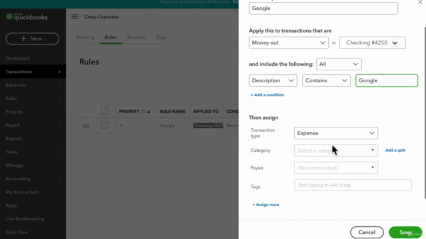Open Cash Flow in the sidebar
The image size is (426, 239).
click(17, 232)
